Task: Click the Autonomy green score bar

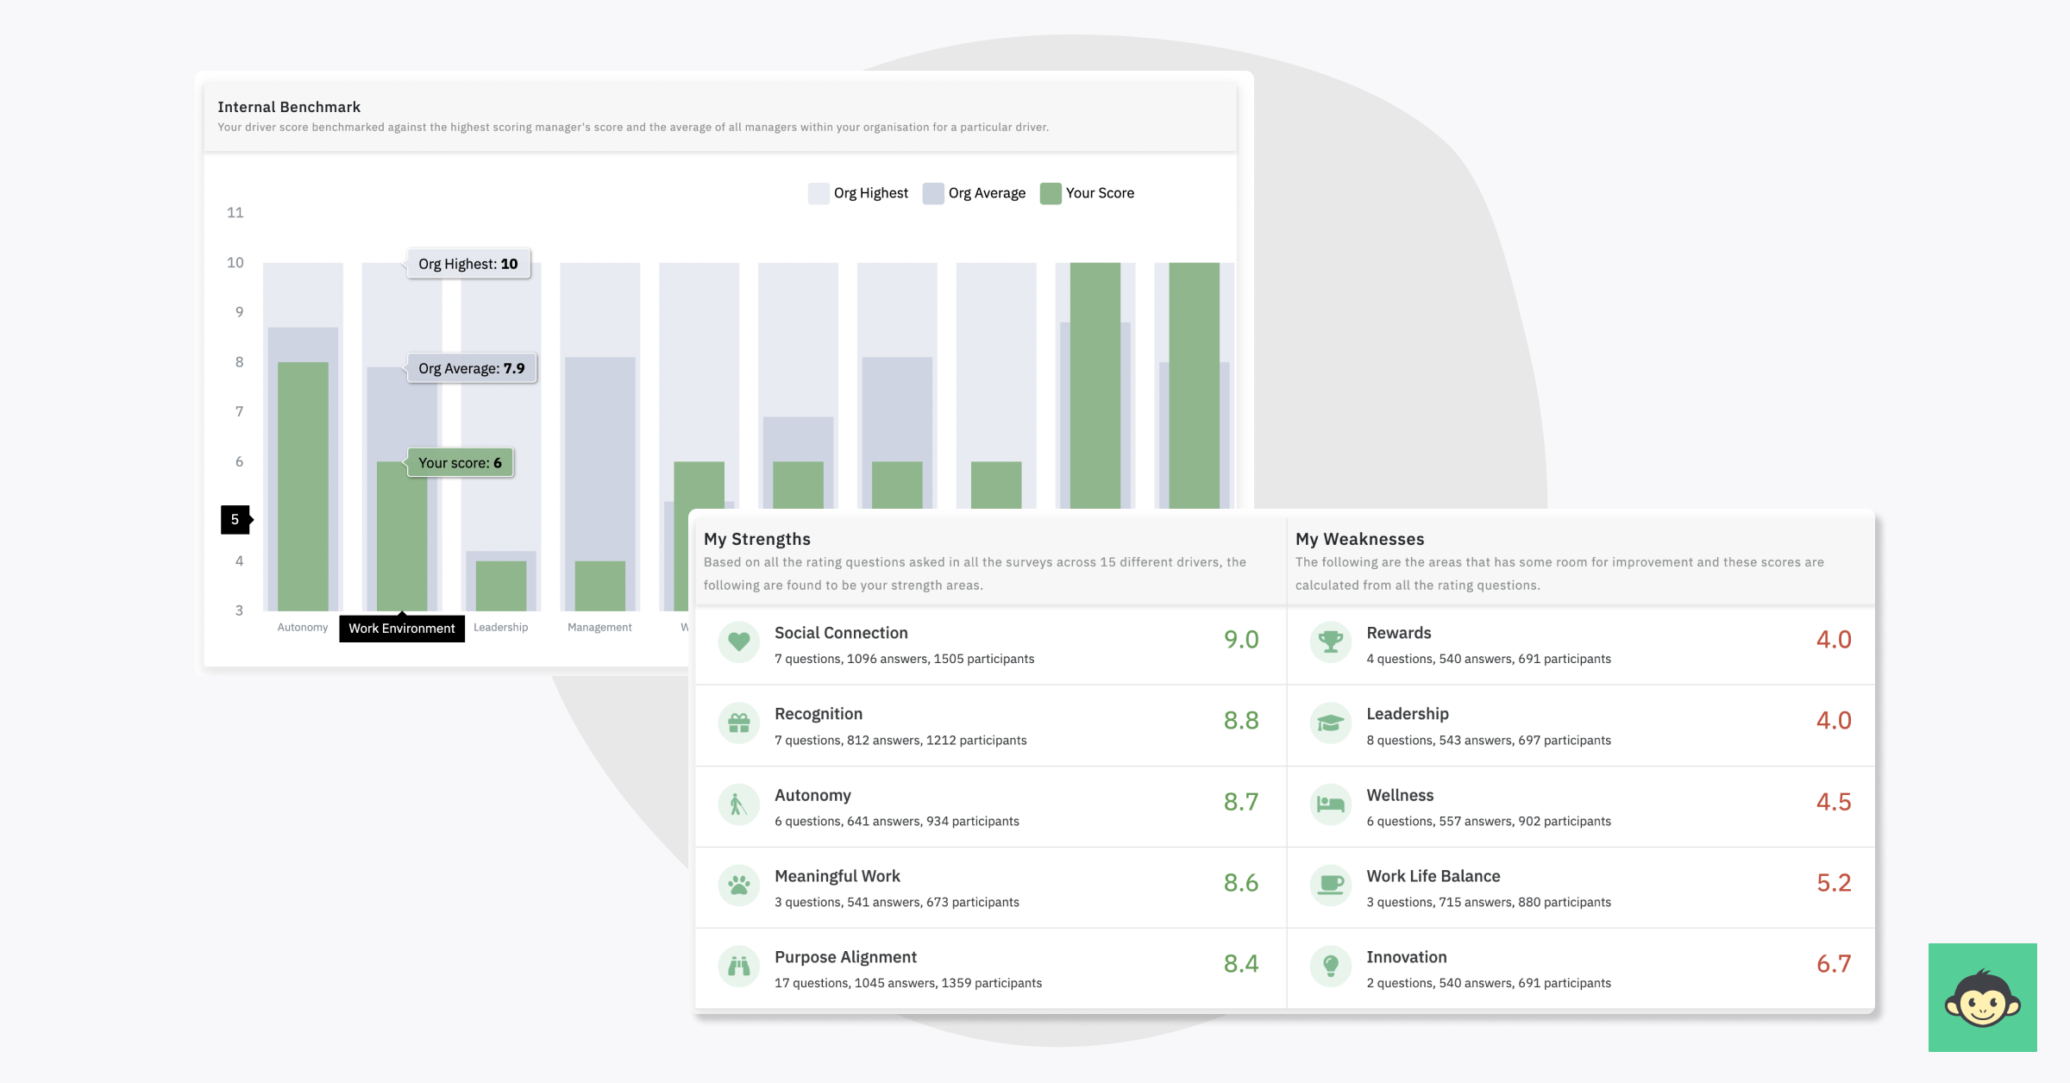Action: [303, 486]
